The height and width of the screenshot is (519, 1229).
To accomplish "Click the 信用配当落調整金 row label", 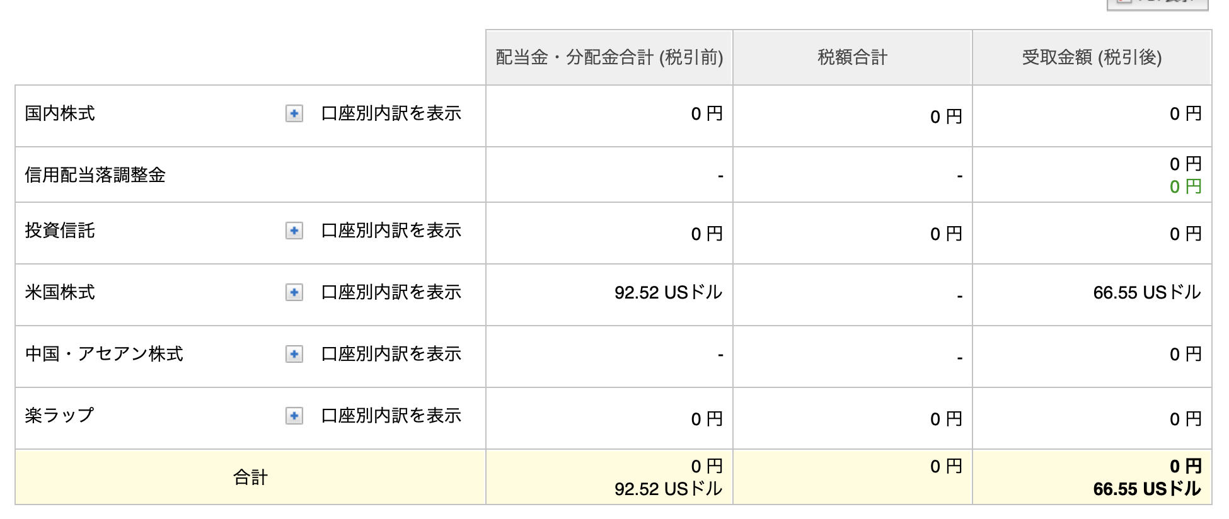I will pos(95,175).
